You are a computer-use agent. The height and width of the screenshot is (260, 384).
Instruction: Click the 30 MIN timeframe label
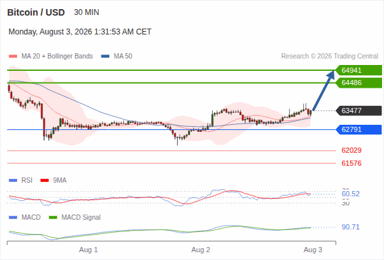(87, 12)
